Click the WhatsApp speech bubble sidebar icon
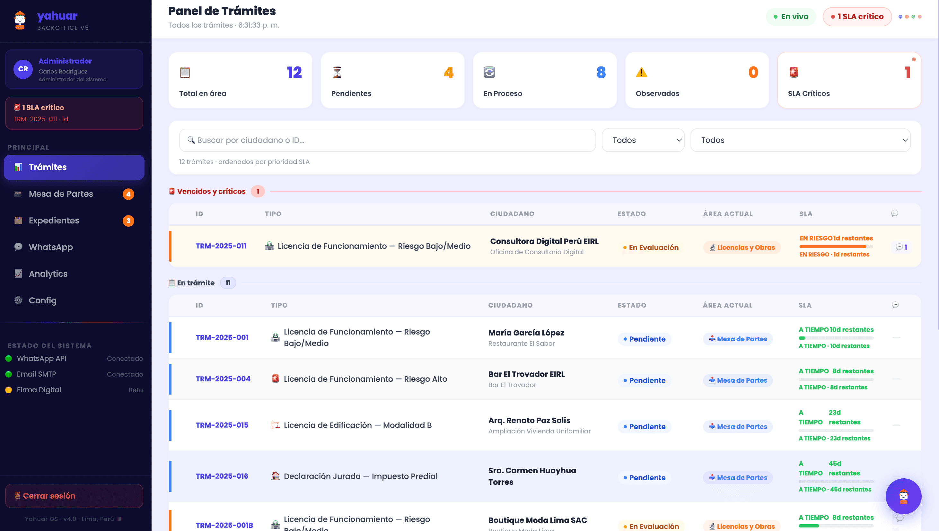 pos(18,247)
